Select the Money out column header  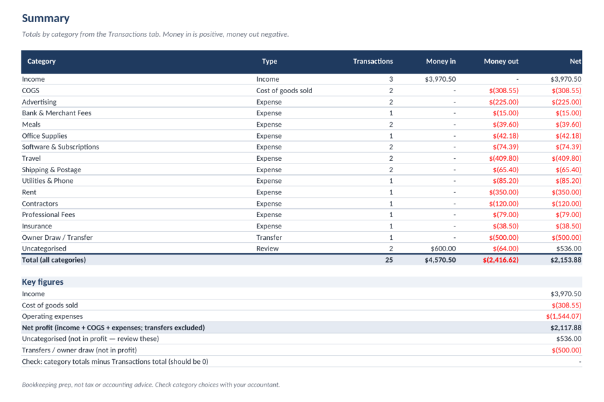[x=501, y=61]
